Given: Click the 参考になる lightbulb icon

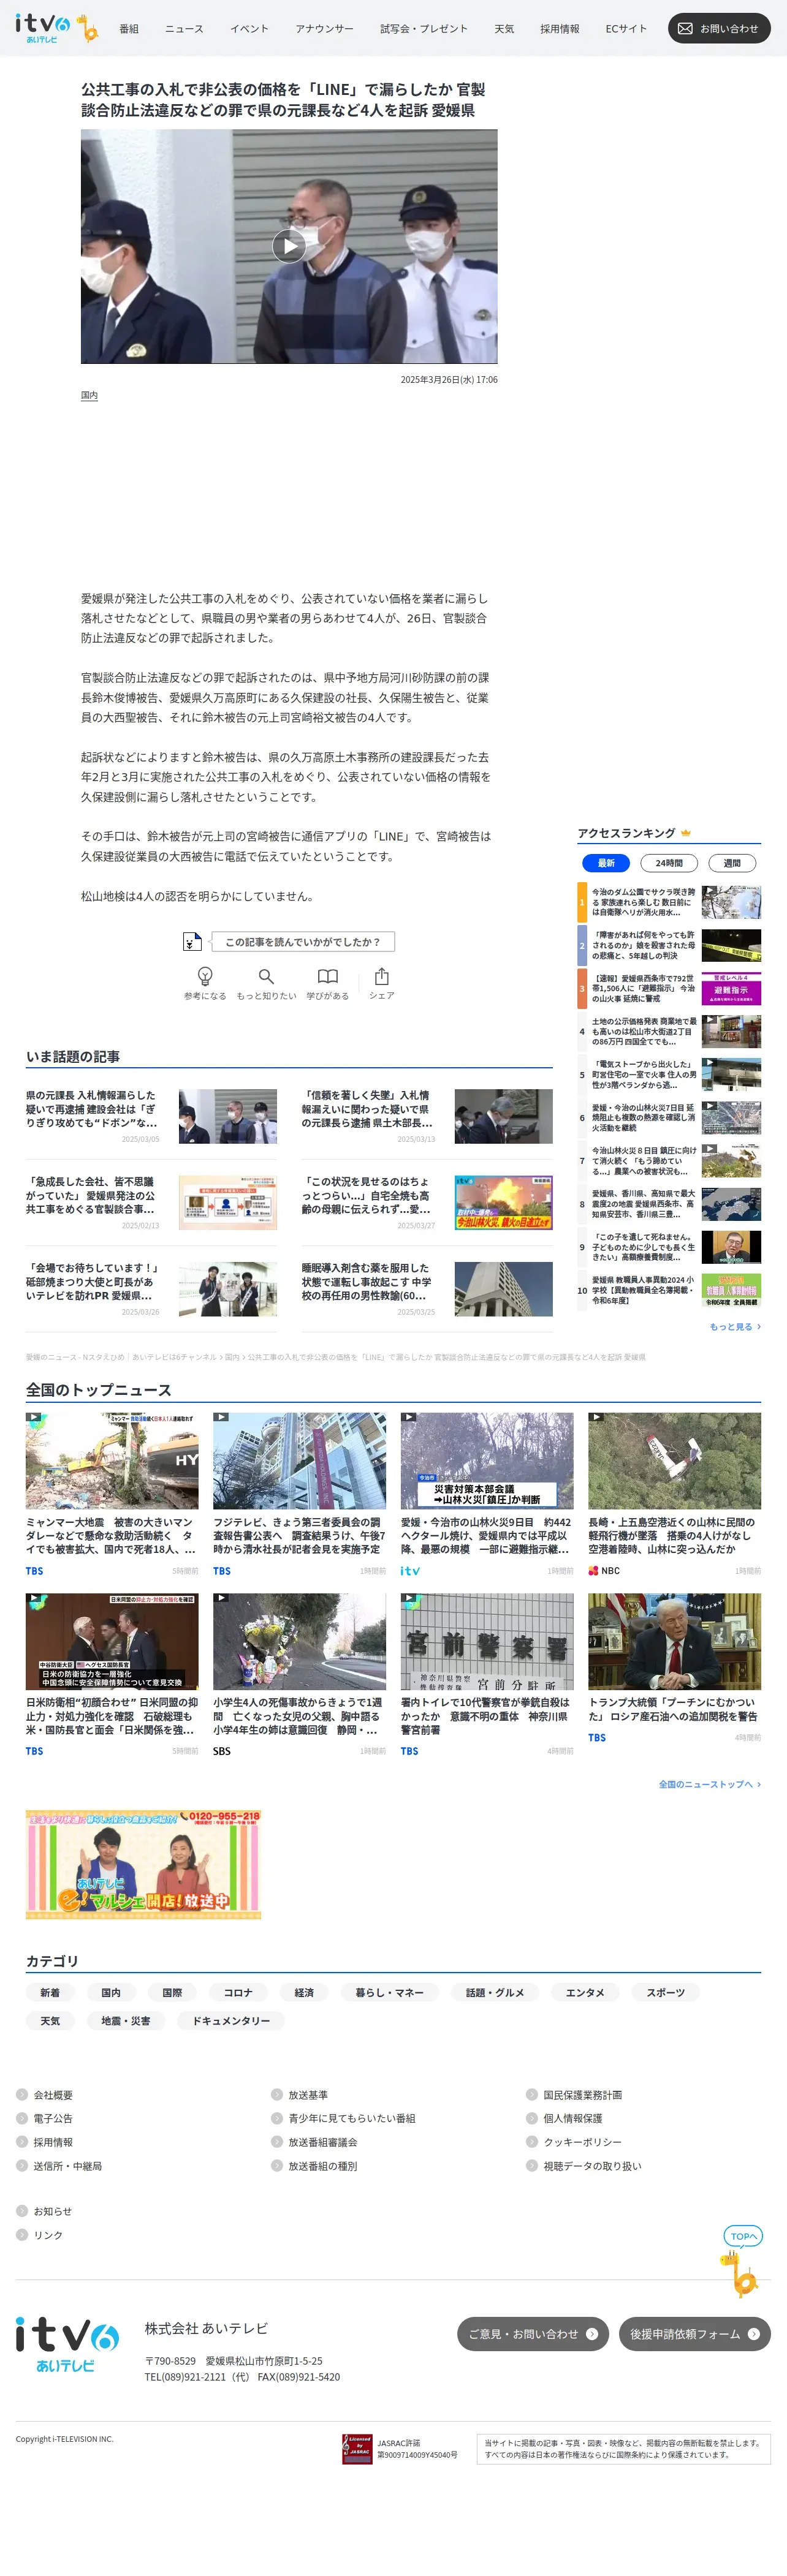Looking at the screenshot, I should 205,976.
